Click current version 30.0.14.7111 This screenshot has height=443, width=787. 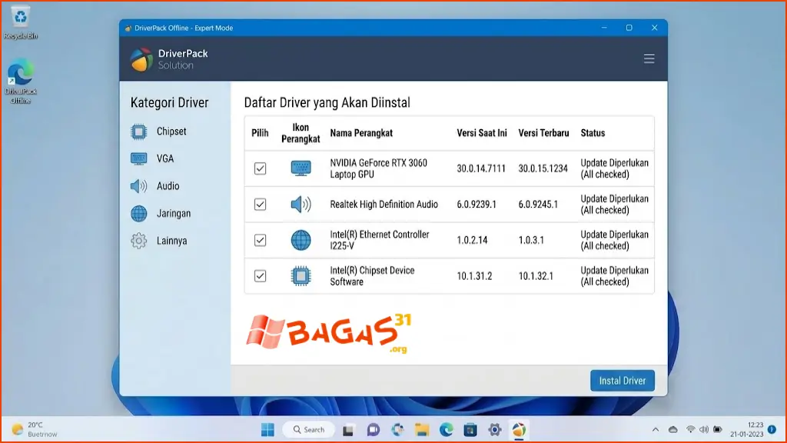click(x=481, y=168)
